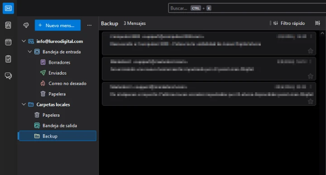Click the Backup folder icon
The height and width of the screenshot is (175, 326).
(x=37, y=136)
